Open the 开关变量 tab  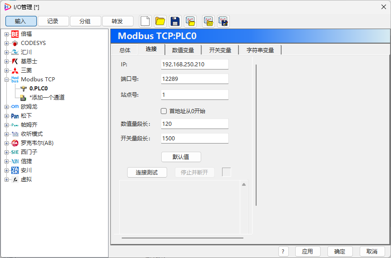(x=220, y=50)
